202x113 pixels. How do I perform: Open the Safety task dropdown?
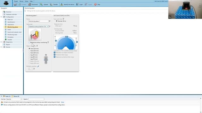coord(39,26)
